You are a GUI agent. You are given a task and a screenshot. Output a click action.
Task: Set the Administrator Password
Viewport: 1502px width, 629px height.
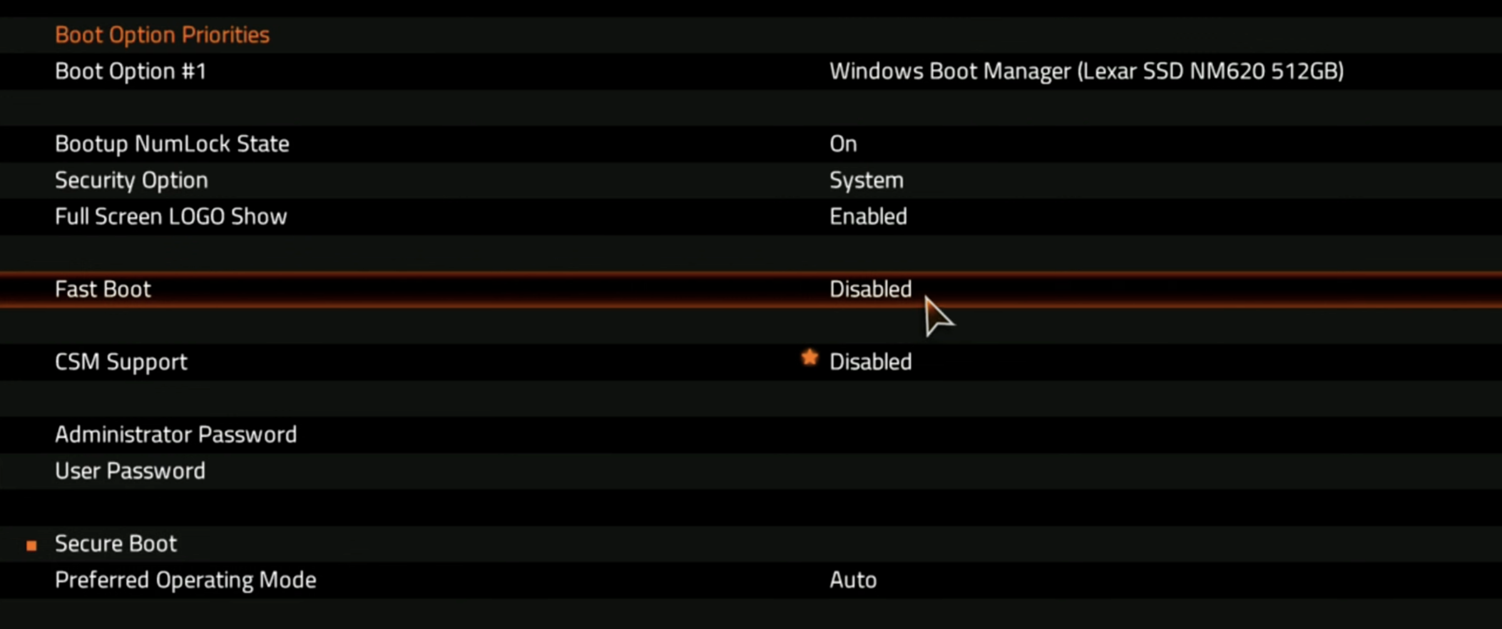coord(176,435)
